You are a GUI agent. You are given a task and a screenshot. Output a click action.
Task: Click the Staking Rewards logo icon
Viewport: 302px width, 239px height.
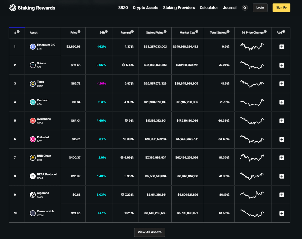pyautogui.click(x=13, y=8)
